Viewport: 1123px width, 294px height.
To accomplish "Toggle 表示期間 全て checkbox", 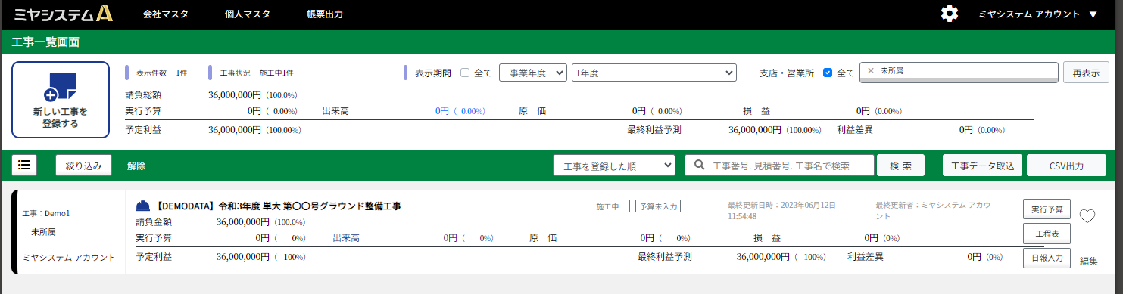I will [465, 73].
